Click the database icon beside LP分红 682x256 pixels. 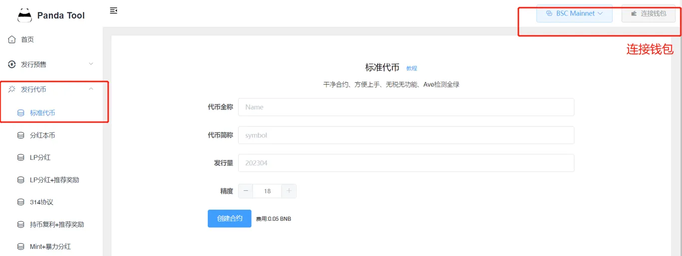21,157
